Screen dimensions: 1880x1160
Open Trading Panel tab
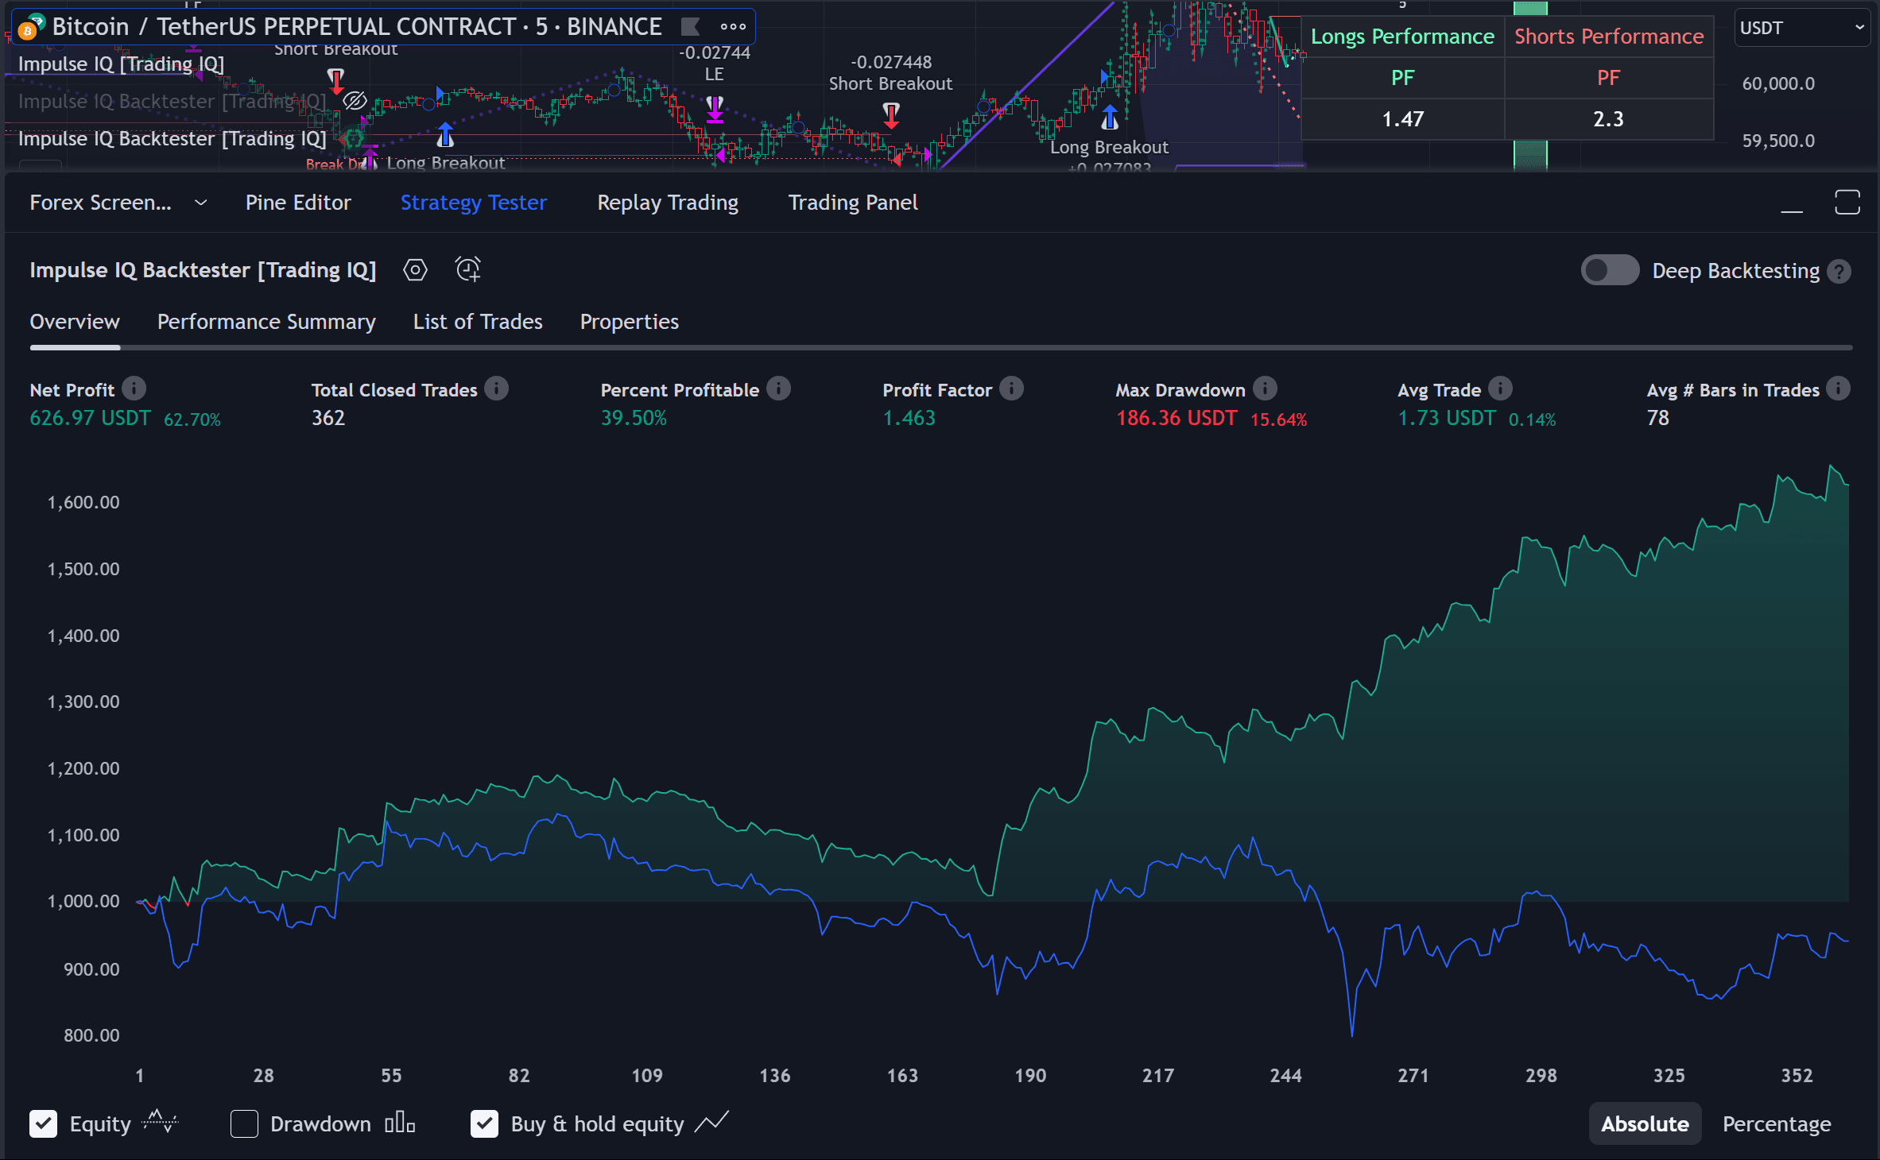click(x=853, y=203)
